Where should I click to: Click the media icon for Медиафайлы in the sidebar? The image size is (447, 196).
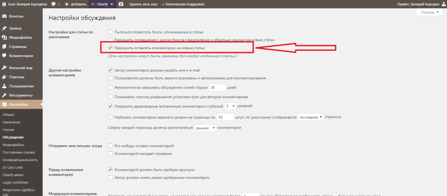(x=4, y=37)
